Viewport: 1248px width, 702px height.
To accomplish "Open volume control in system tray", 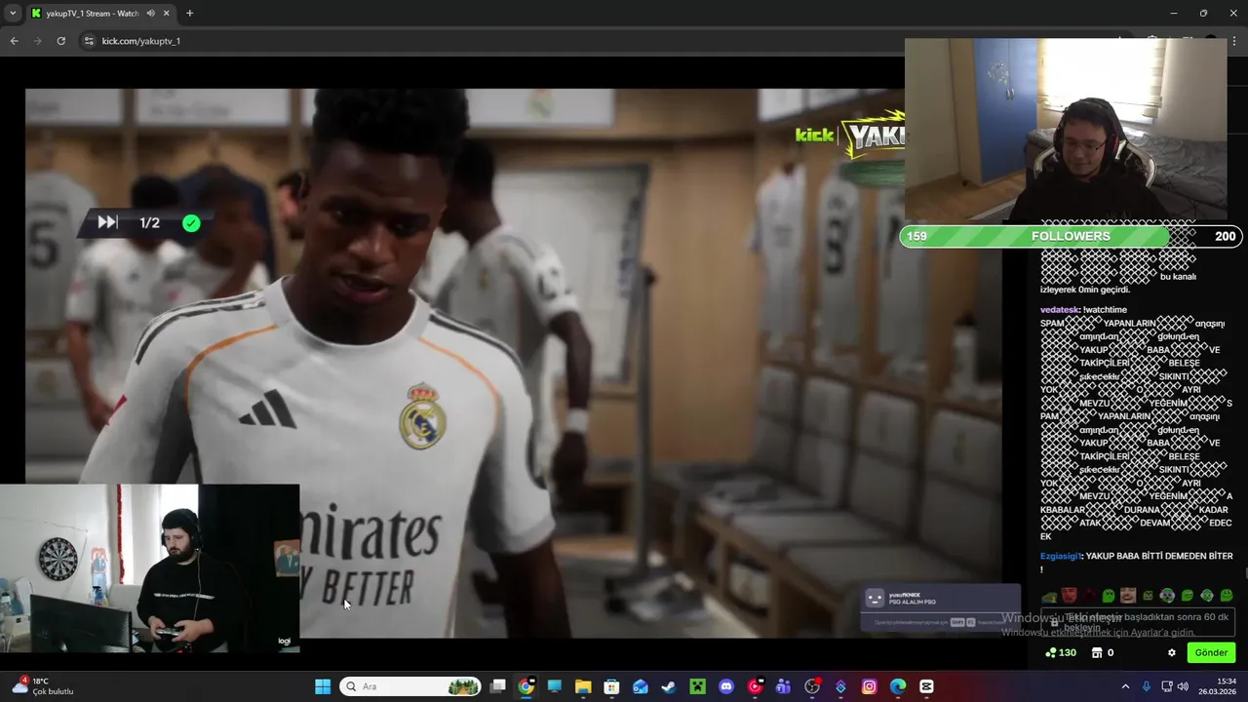I will [x=1183, y=686].
